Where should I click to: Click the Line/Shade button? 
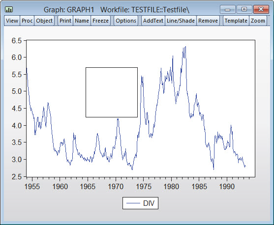coord(181,21)
